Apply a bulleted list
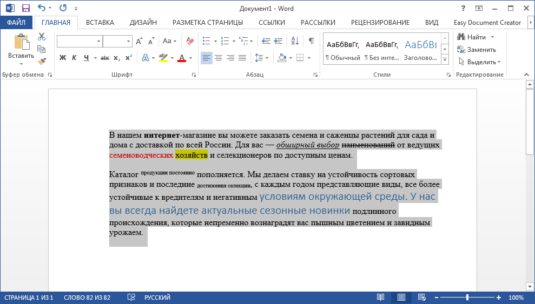 click(x=206, y=41)
